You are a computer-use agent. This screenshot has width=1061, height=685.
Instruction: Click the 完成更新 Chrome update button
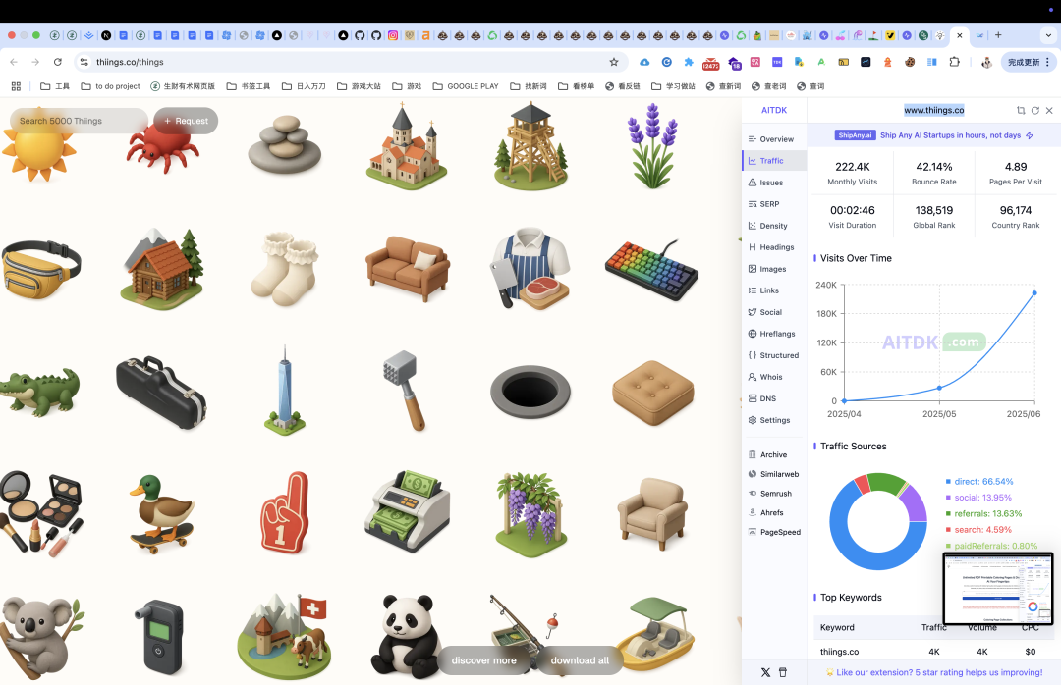[1028, 62]
